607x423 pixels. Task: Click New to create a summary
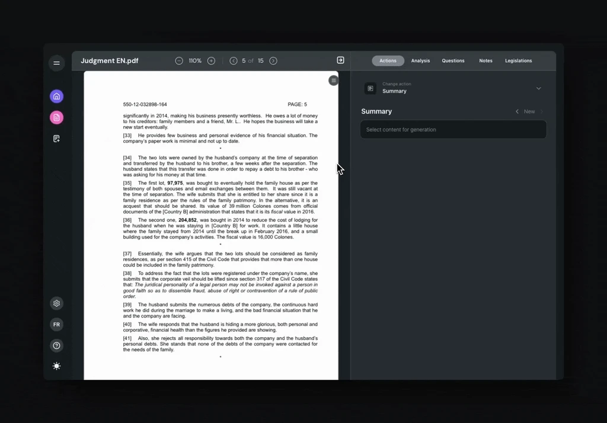pos(529,111)
